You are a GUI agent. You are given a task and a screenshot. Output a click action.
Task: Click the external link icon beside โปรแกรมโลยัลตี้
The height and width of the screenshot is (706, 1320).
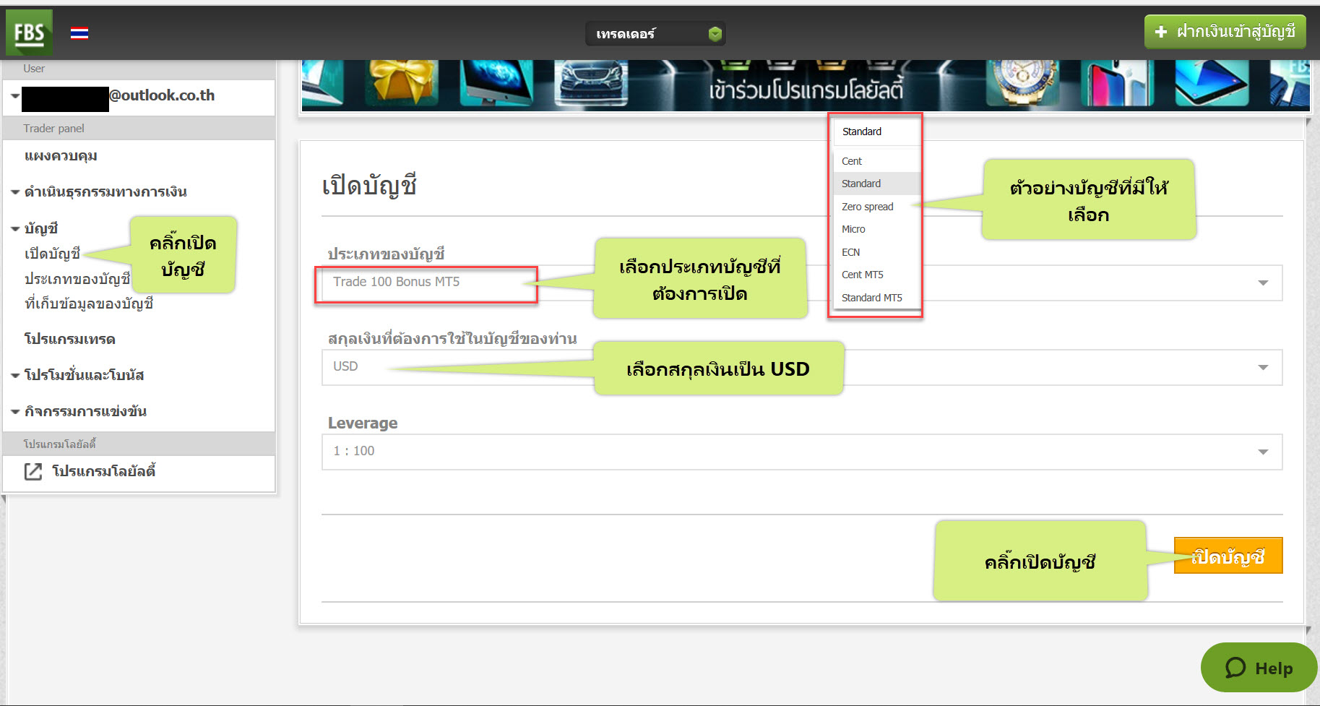[x=33, y=472]
